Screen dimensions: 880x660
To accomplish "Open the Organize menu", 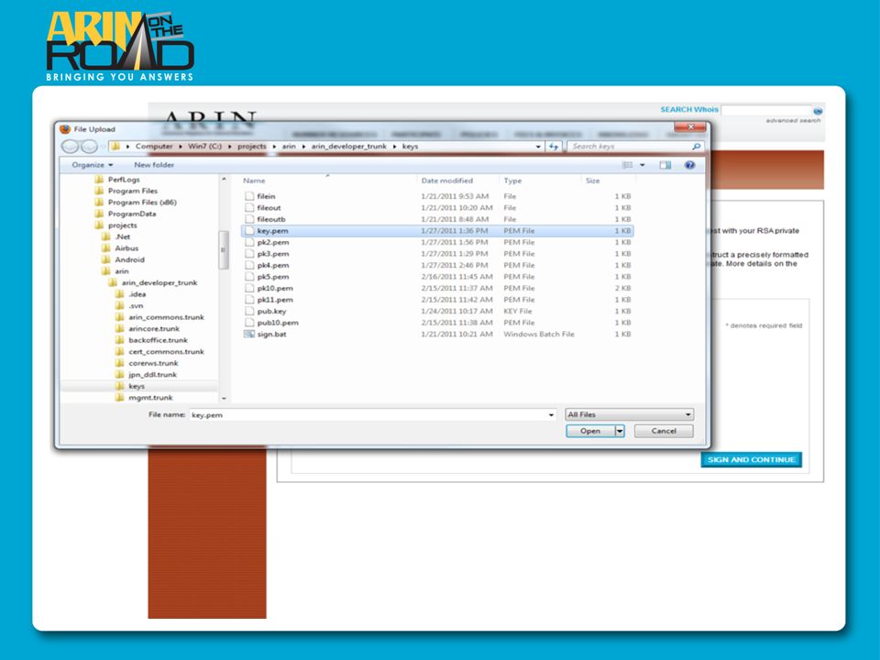I will coord(92,165).
